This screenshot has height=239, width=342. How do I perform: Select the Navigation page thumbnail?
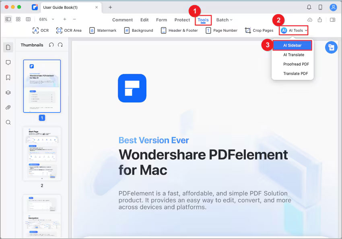[x=42, y=216]
